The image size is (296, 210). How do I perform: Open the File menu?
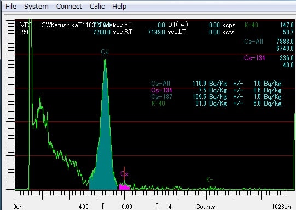(x=11, y=7)
